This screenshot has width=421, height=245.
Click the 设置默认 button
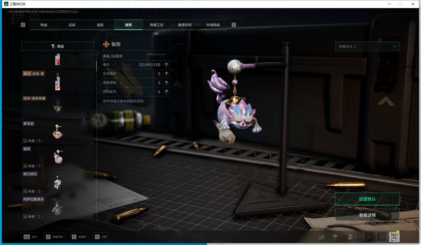[367, 199]
